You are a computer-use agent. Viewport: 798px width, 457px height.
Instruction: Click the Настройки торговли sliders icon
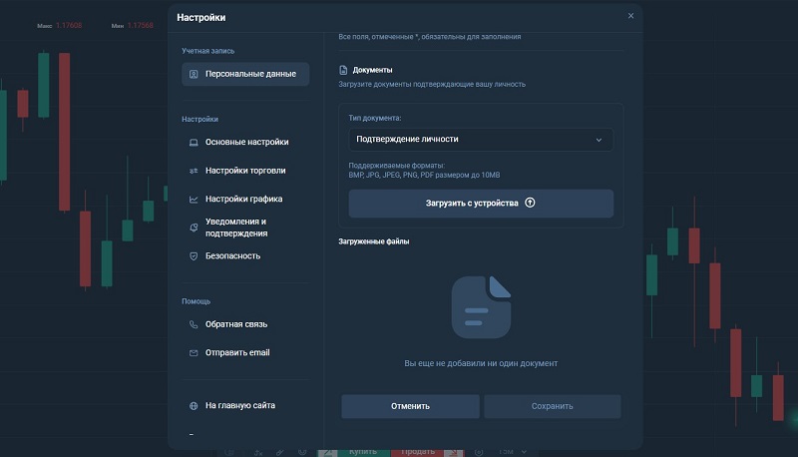[194, 171]
